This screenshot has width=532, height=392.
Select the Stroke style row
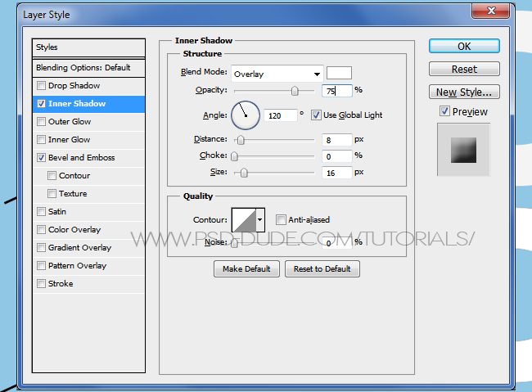(89, 283)
